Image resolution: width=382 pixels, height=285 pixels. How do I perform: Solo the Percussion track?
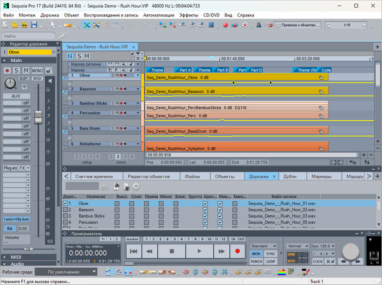click(113, 113)
